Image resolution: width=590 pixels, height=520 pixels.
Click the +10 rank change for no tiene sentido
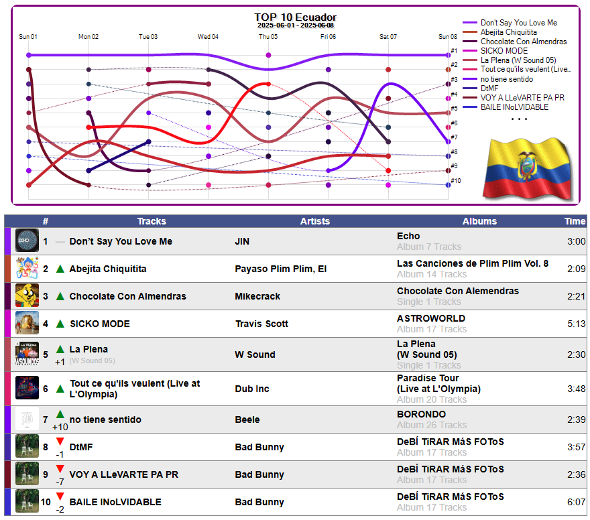point(60,427)
